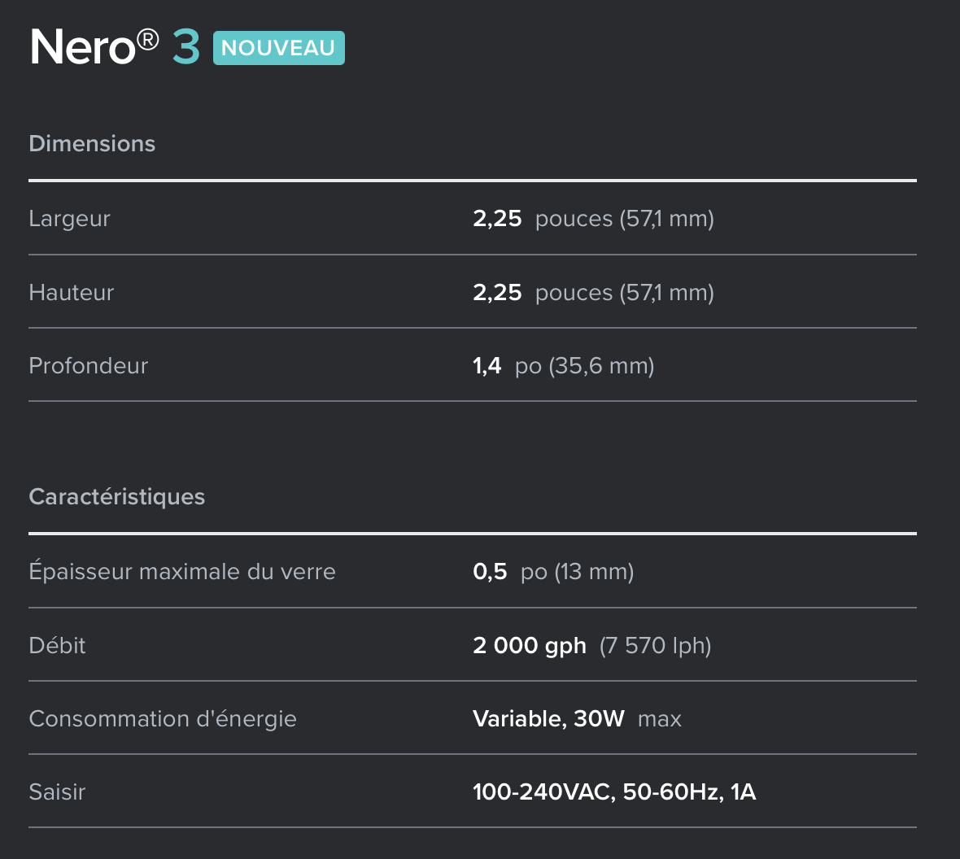Click the 0,5 po (13 mm) value
Image resolution: width=960 pixels, height=859 pixels.
[553, 571]
